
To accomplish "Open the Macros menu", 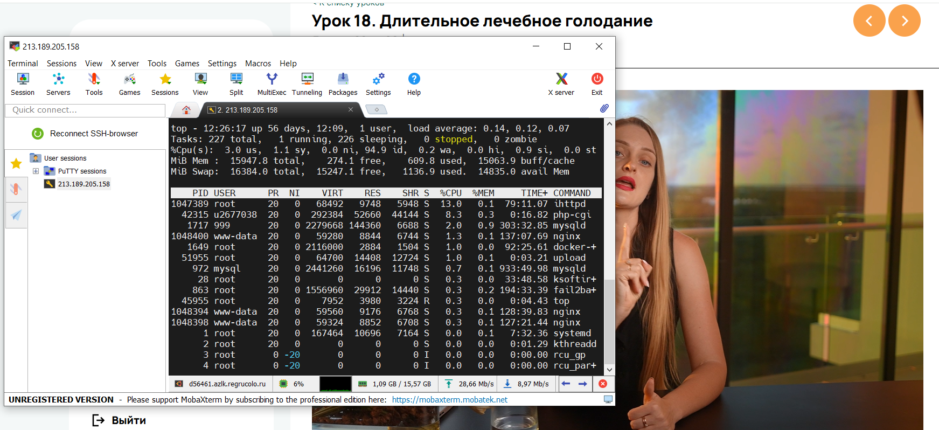I will [x=258, y=64].
